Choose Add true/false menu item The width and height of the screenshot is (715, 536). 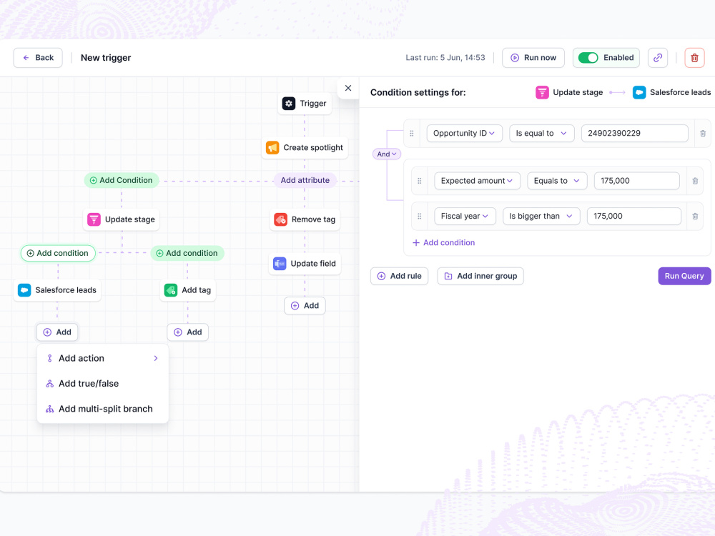tap(102, 384)
